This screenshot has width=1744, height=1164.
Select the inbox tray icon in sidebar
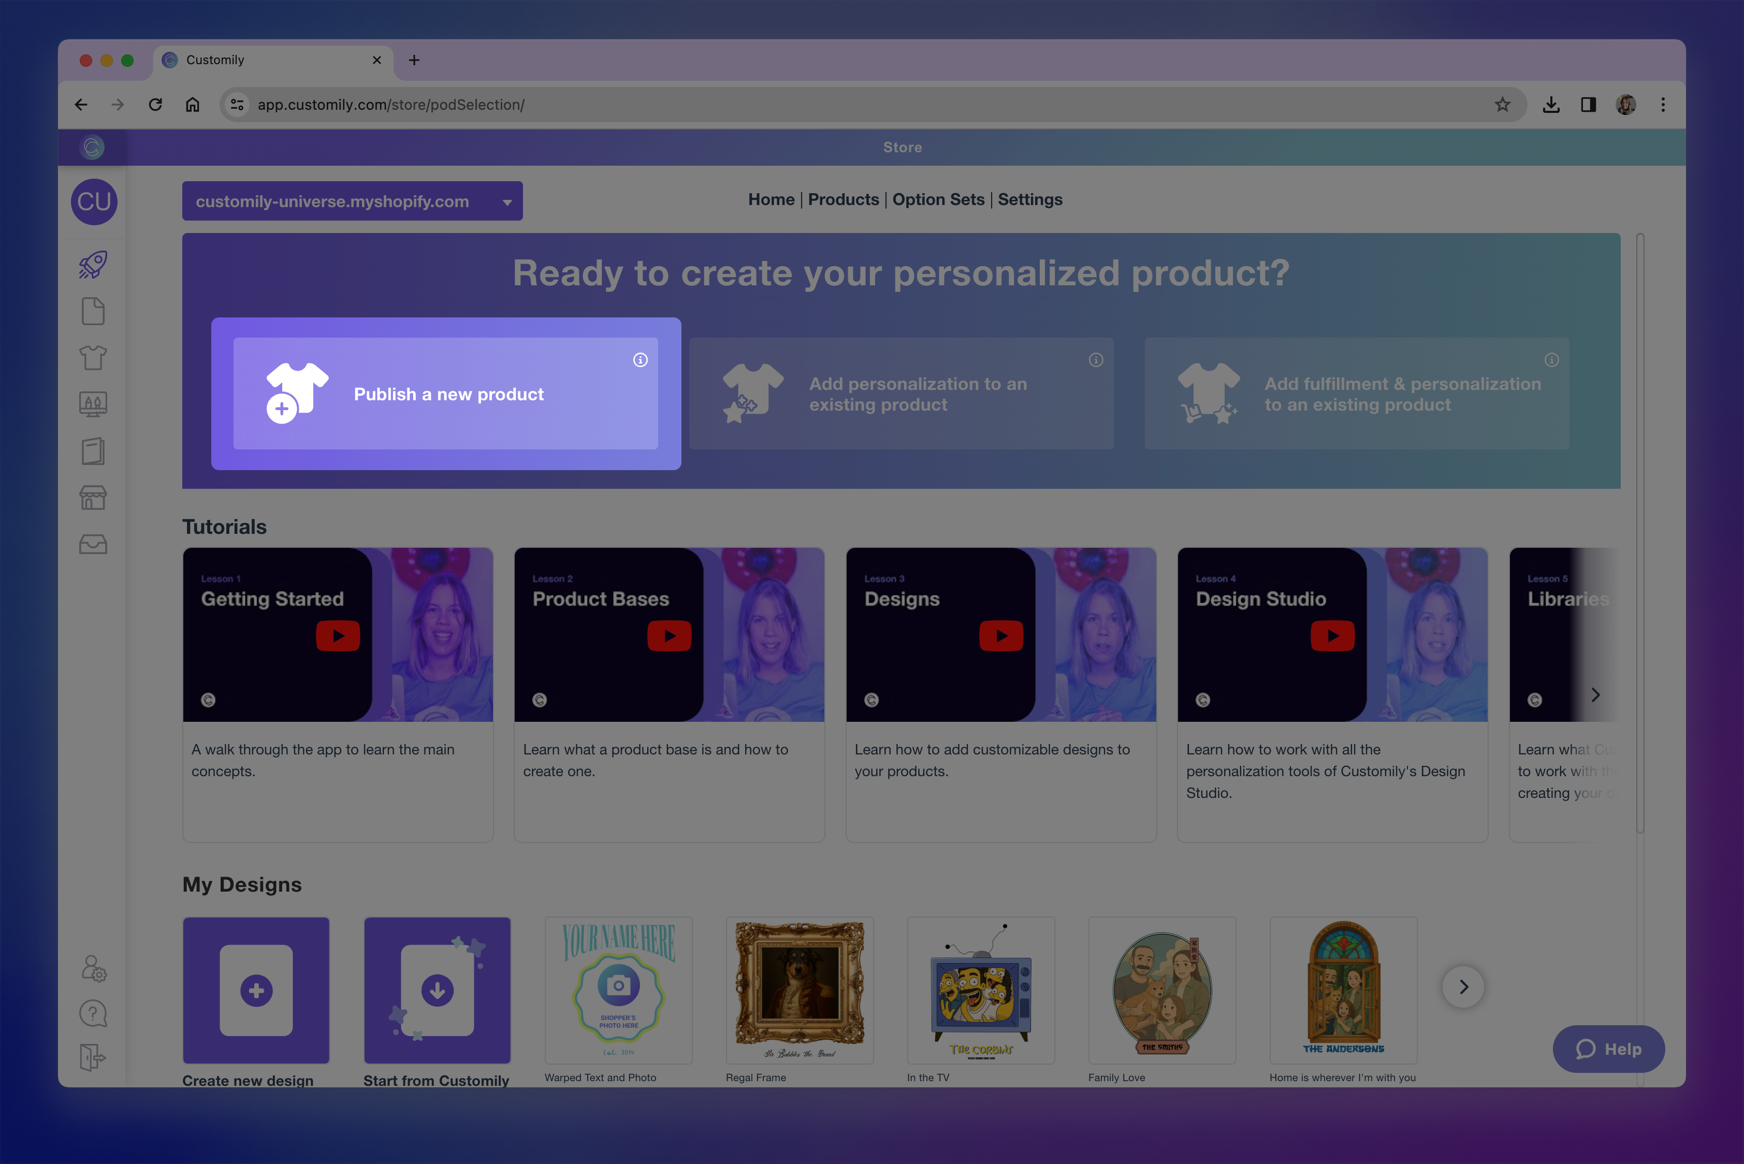pos(93,544)
